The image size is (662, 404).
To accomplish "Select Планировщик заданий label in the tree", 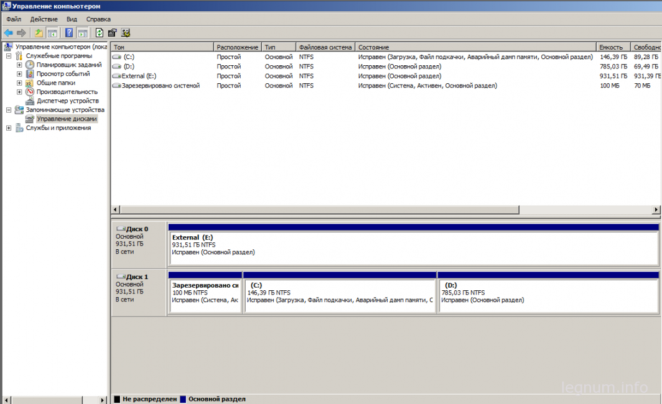I will (69, 65).
